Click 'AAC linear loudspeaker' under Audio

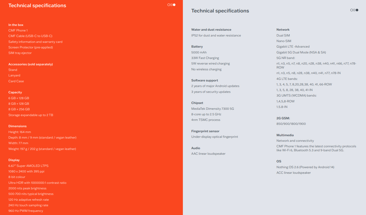click(209, 154)
